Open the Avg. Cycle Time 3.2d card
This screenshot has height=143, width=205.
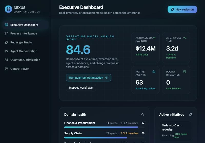(176, 47)
